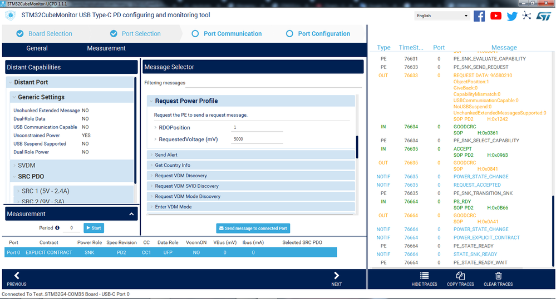The height and width of the screenshot is (299, 556).
Task: Click the Distant Capabilities scrollbar
Action: click(x=135, y=130)
